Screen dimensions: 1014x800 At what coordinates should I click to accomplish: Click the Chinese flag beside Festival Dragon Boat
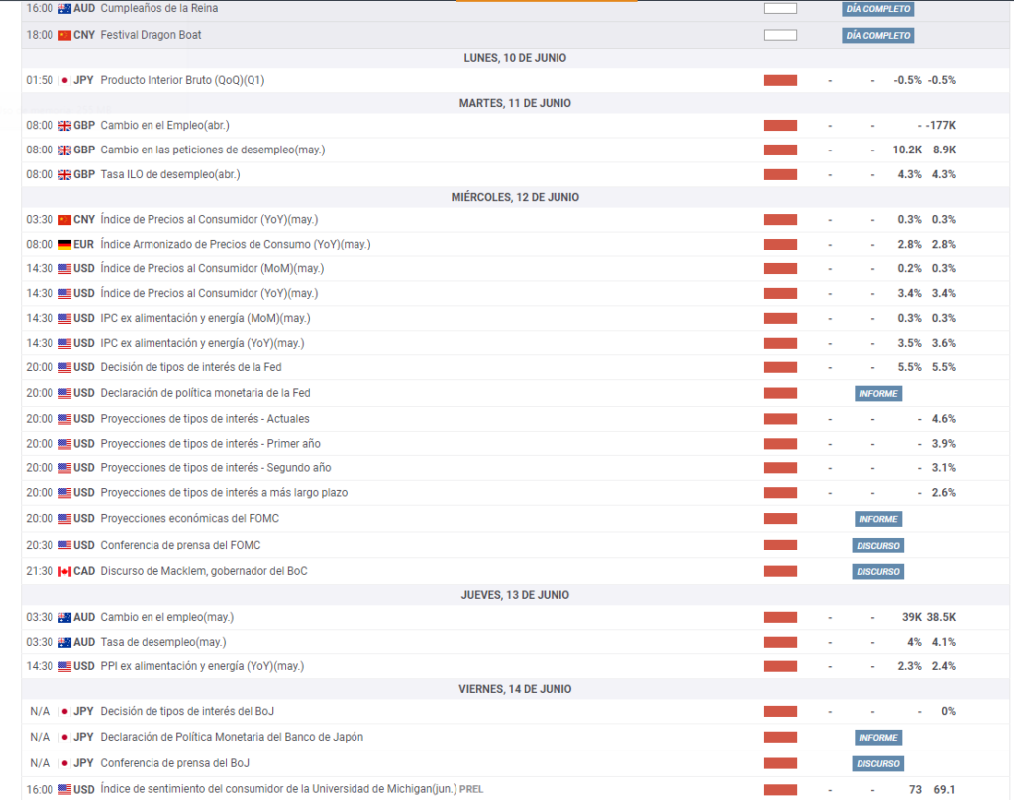(65, 35)
